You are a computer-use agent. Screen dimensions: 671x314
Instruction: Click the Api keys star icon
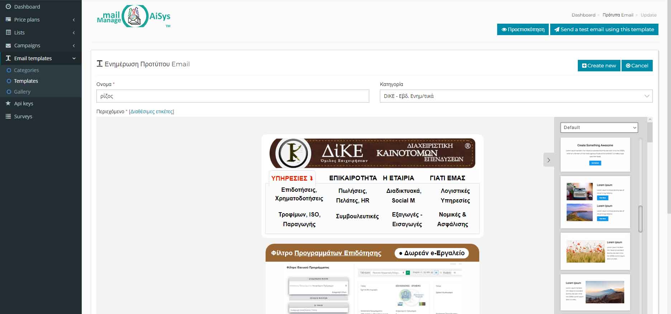point(8,104)
